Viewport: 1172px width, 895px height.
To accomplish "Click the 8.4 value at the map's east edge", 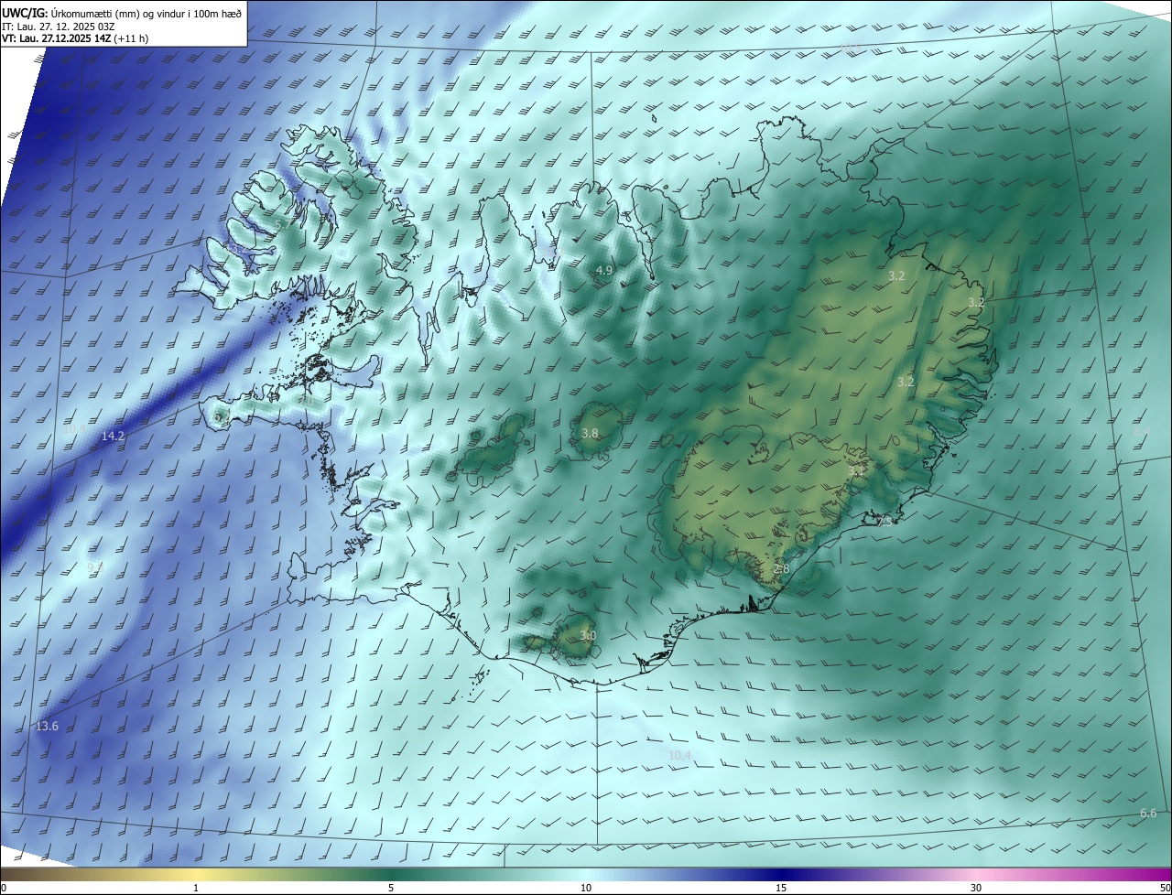I will (1142, 431).
